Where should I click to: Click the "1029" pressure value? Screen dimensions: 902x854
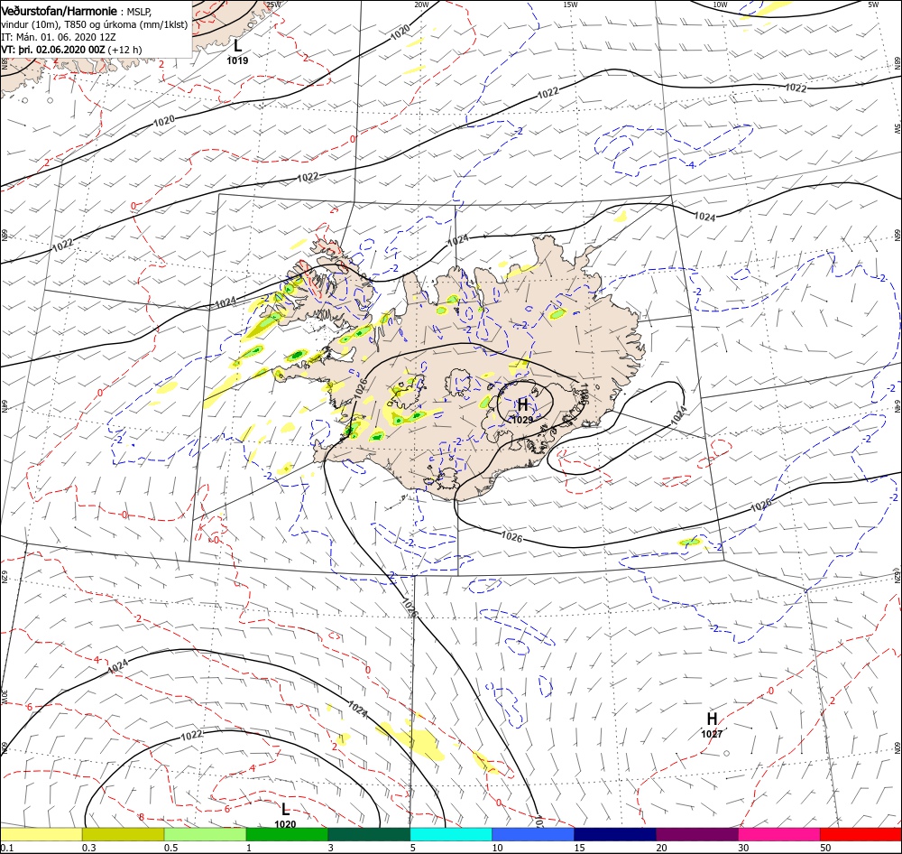pos(522,420)
